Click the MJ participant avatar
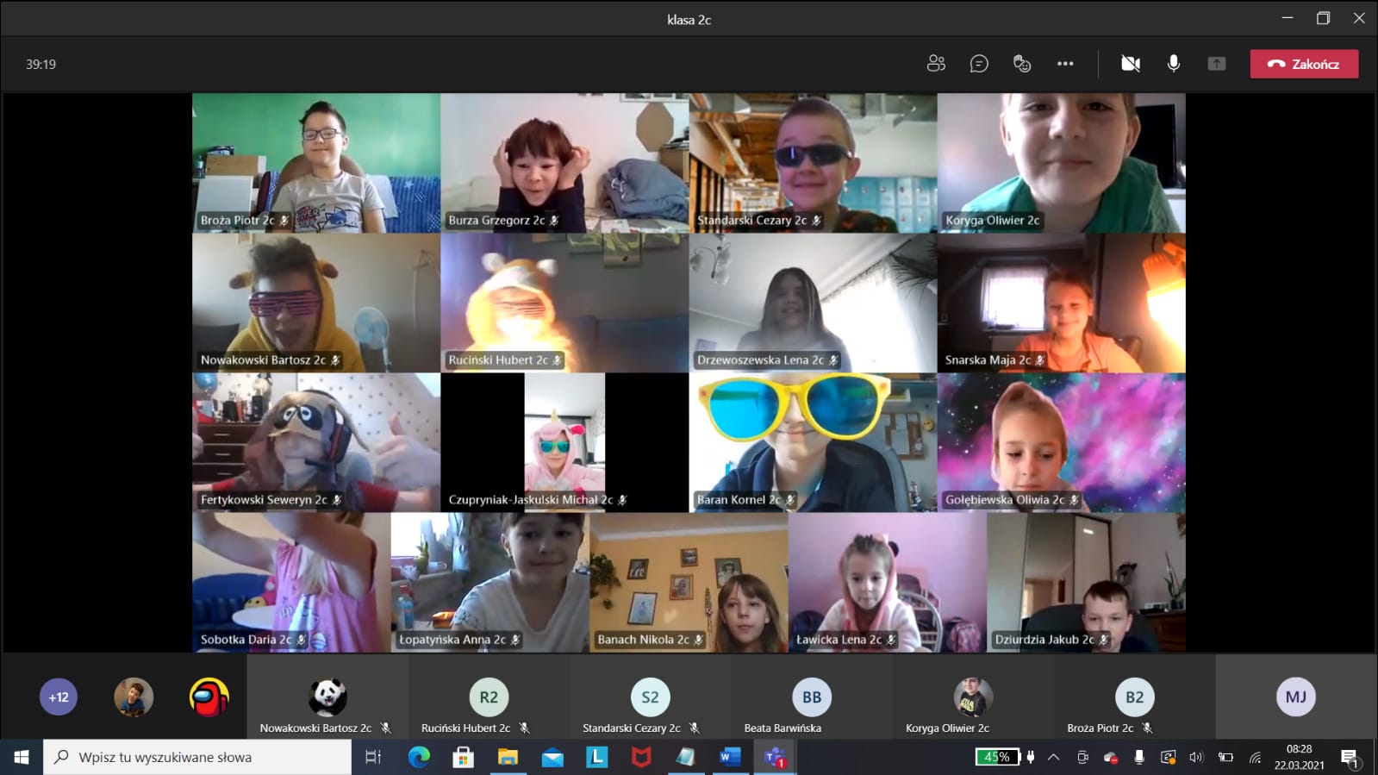1378x775 pixels. [1296, 697]
